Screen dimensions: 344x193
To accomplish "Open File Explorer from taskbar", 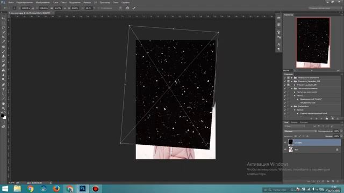I will tap(17, 189).
